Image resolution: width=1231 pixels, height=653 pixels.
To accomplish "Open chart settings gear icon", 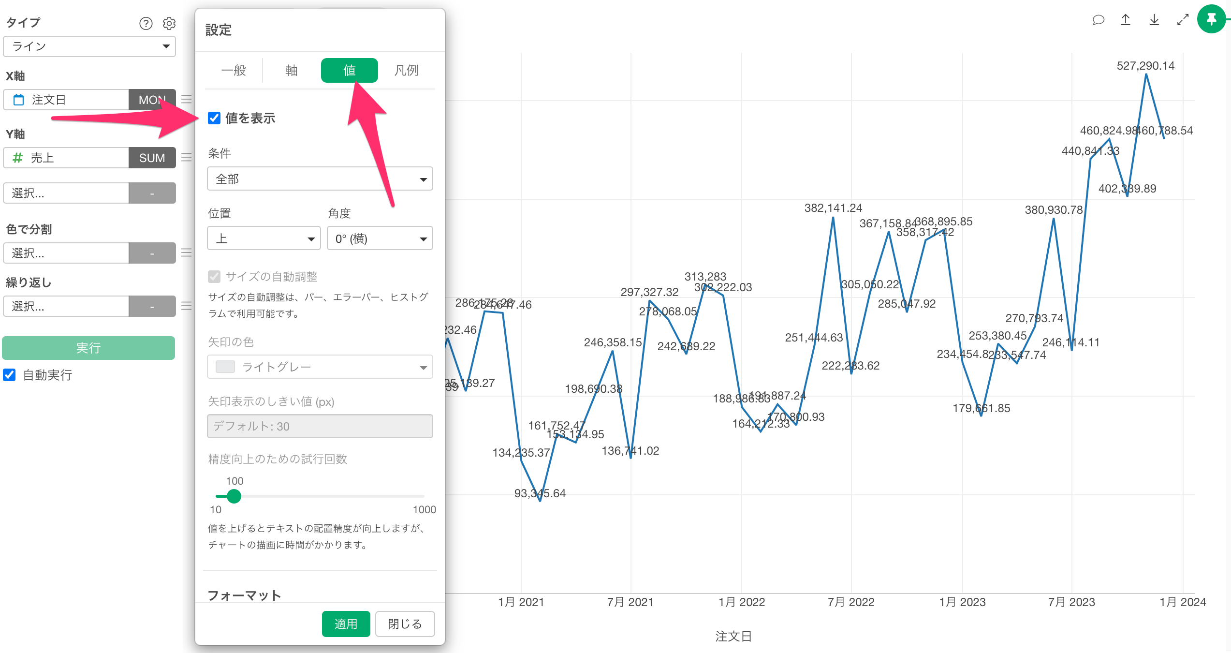I will tap(169, 23).
